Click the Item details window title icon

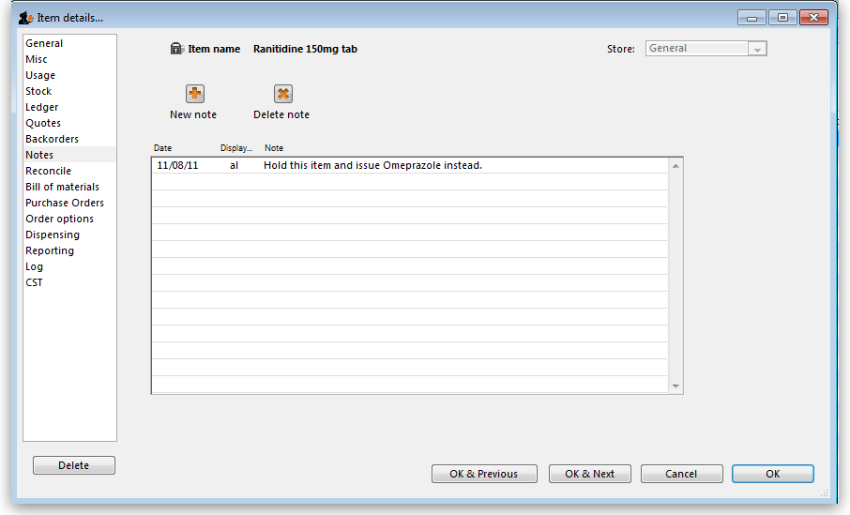[26, 18]
